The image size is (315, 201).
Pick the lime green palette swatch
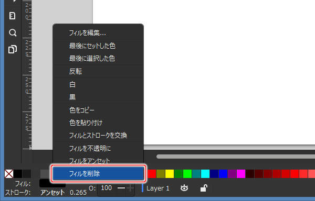click(187, 174)
